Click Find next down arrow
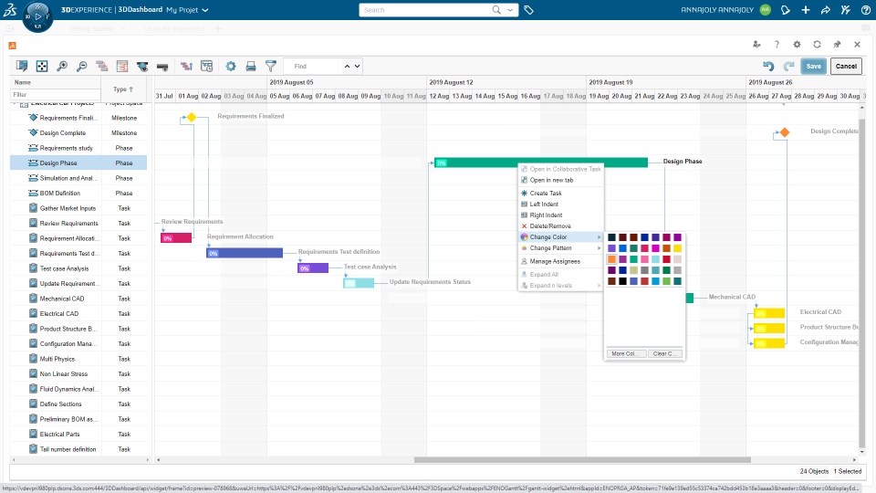 coord(357,67)
